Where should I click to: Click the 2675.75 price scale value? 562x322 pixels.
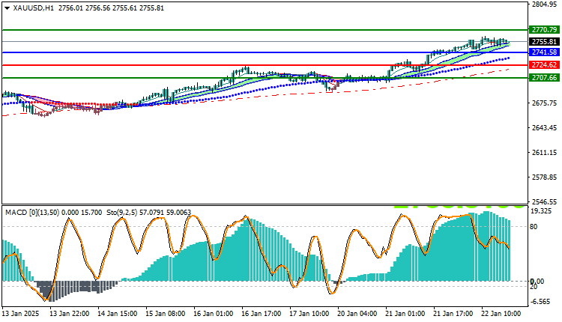[x=545, y=103]
